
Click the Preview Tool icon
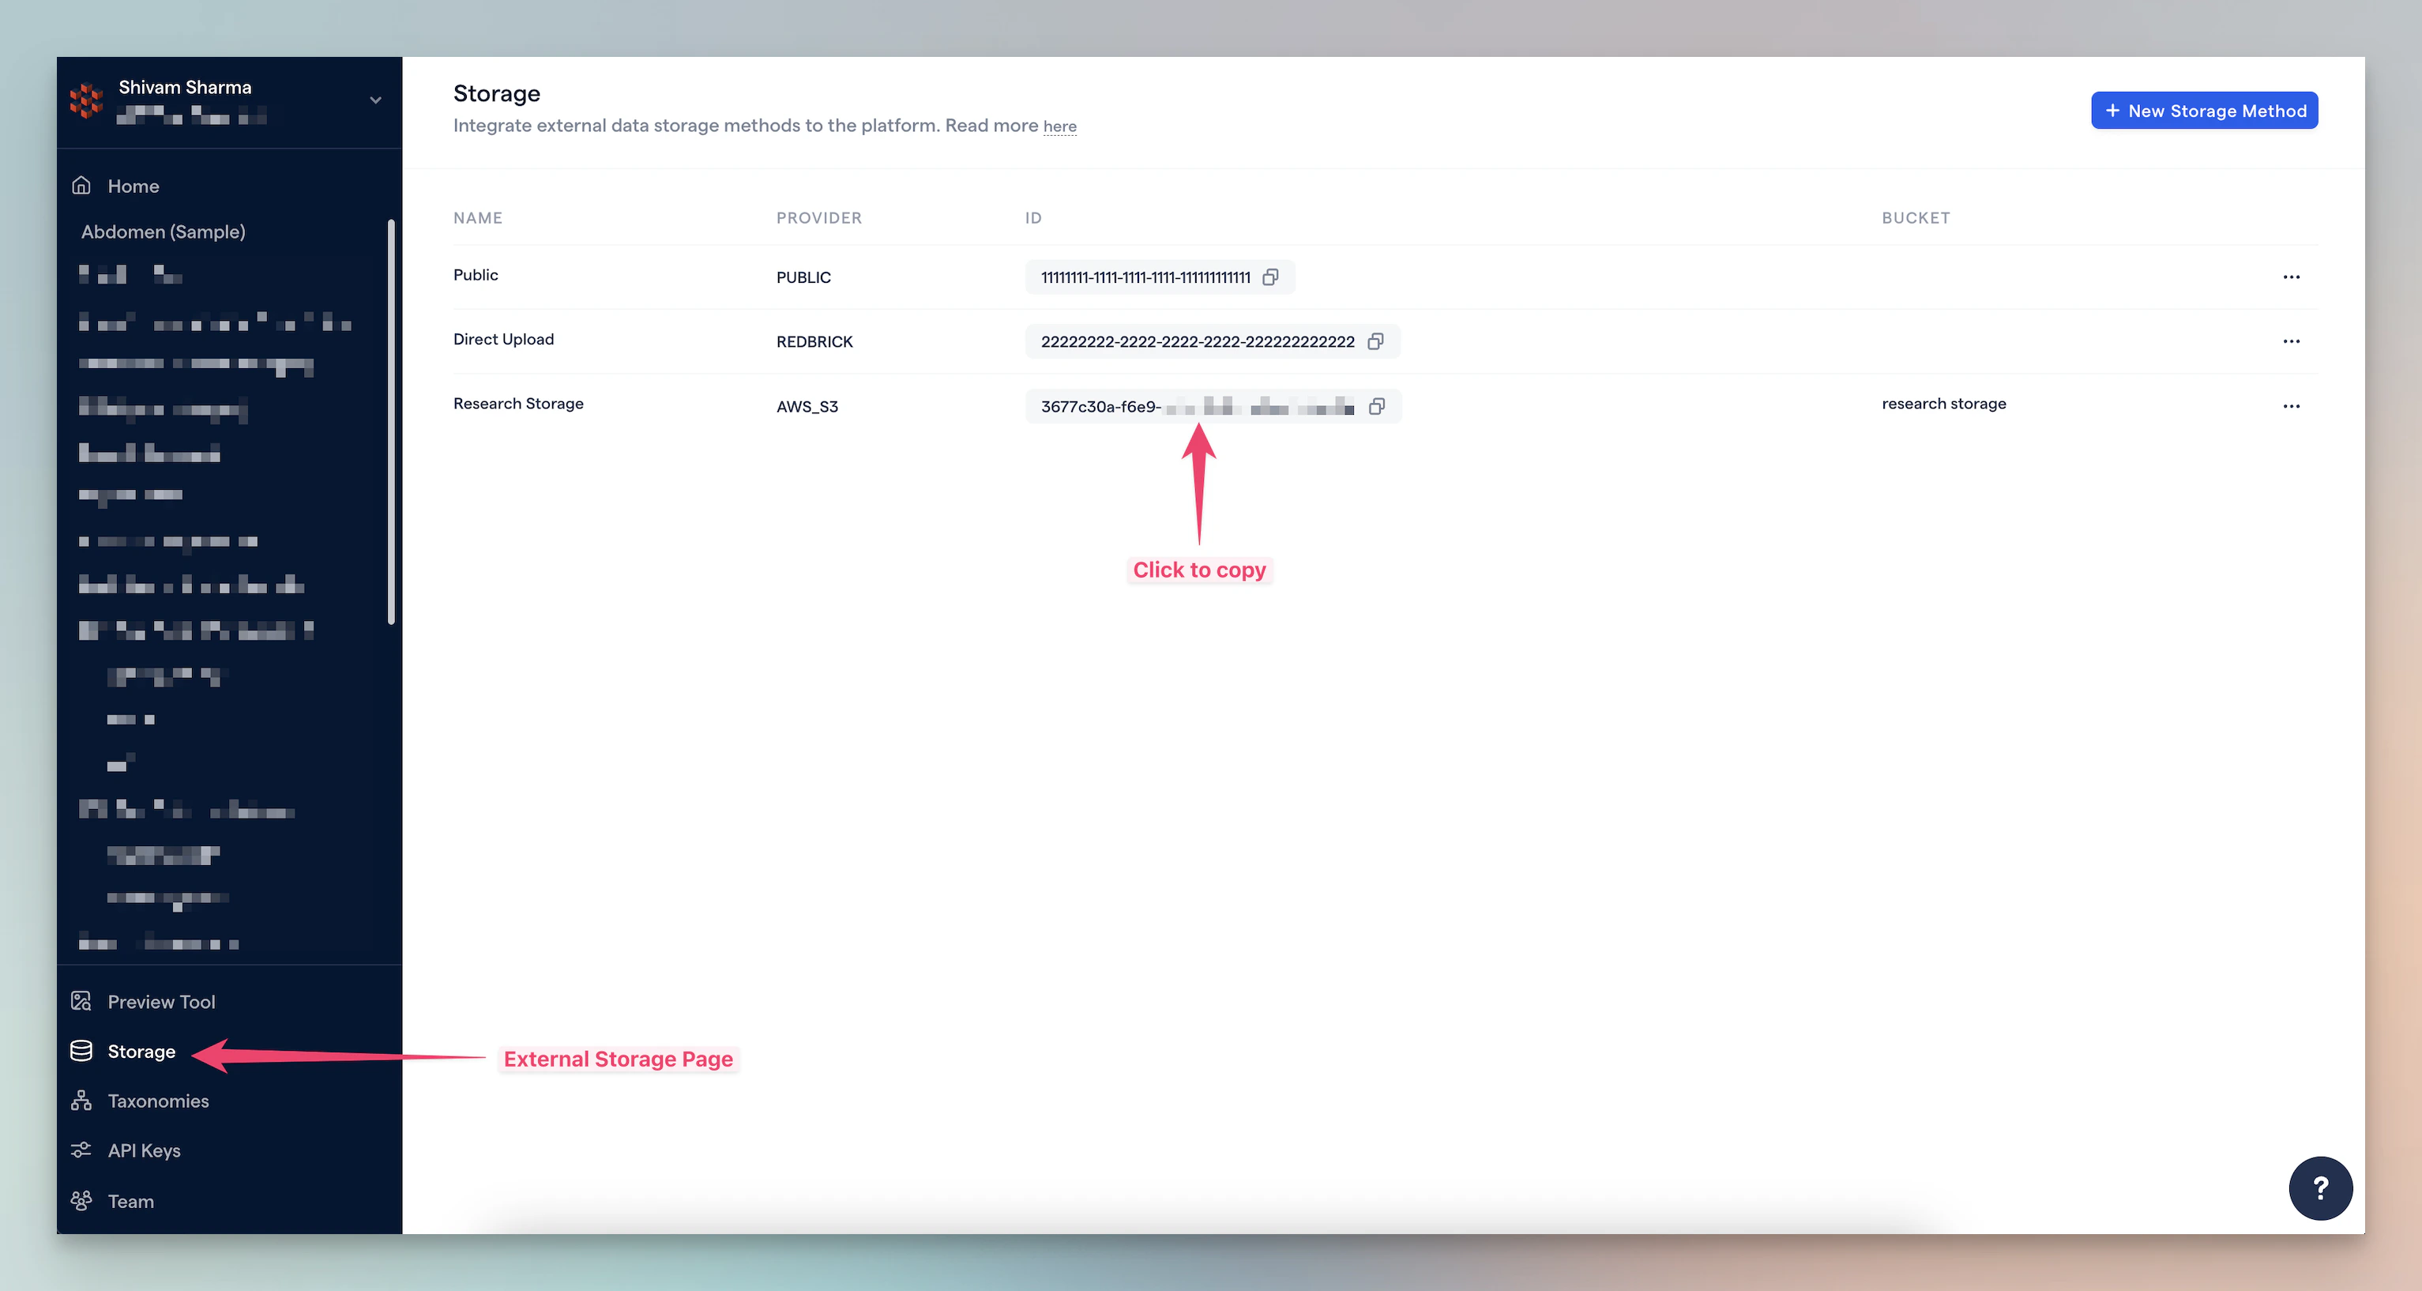coord(82,1001)
